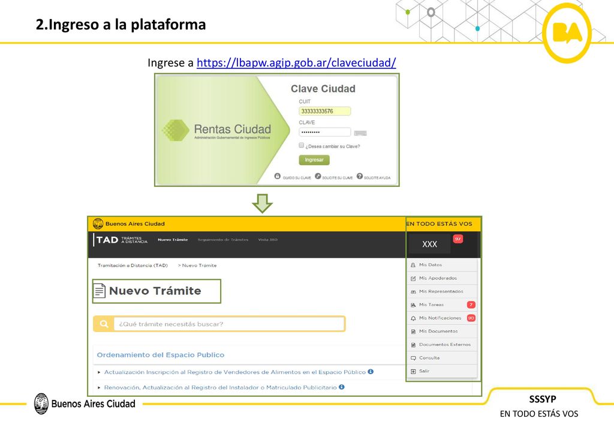This screenshot has height=425, width=614.
Task: Select Salir menu entry
Action: tap(442, 372)
